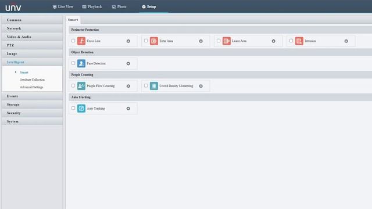
Task: Enable the Auto Tracking checkbox
Action: click(x=73, y=108)
